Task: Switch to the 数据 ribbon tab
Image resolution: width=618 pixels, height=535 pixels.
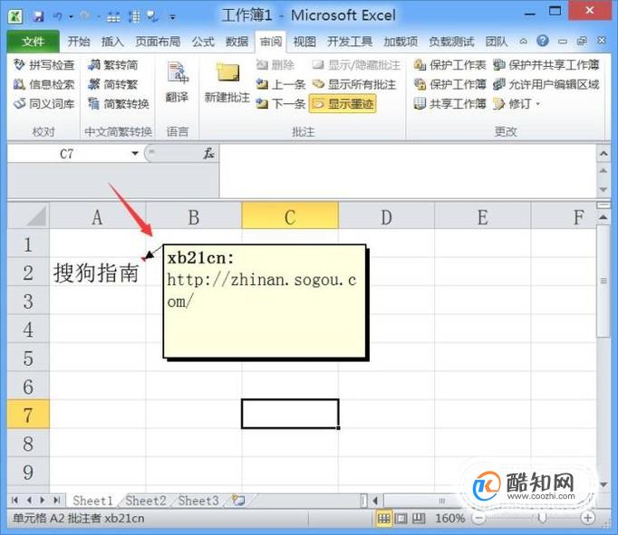Action: [x=237, y=42]
